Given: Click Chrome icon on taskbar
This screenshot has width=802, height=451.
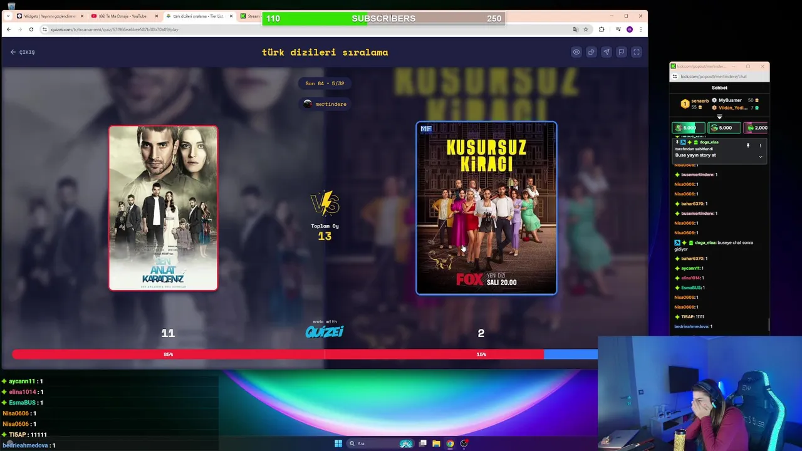Looking at the screenshot, I should pos(450,443).
